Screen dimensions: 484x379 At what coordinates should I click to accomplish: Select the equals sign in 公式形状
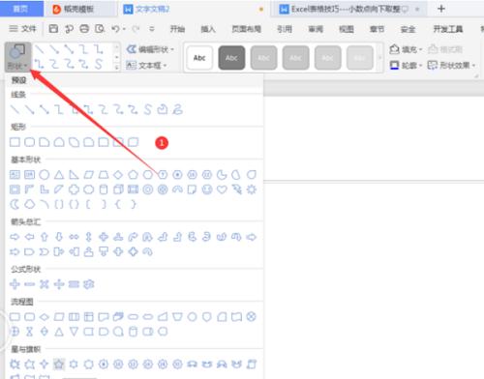click(x=74, y=284)
